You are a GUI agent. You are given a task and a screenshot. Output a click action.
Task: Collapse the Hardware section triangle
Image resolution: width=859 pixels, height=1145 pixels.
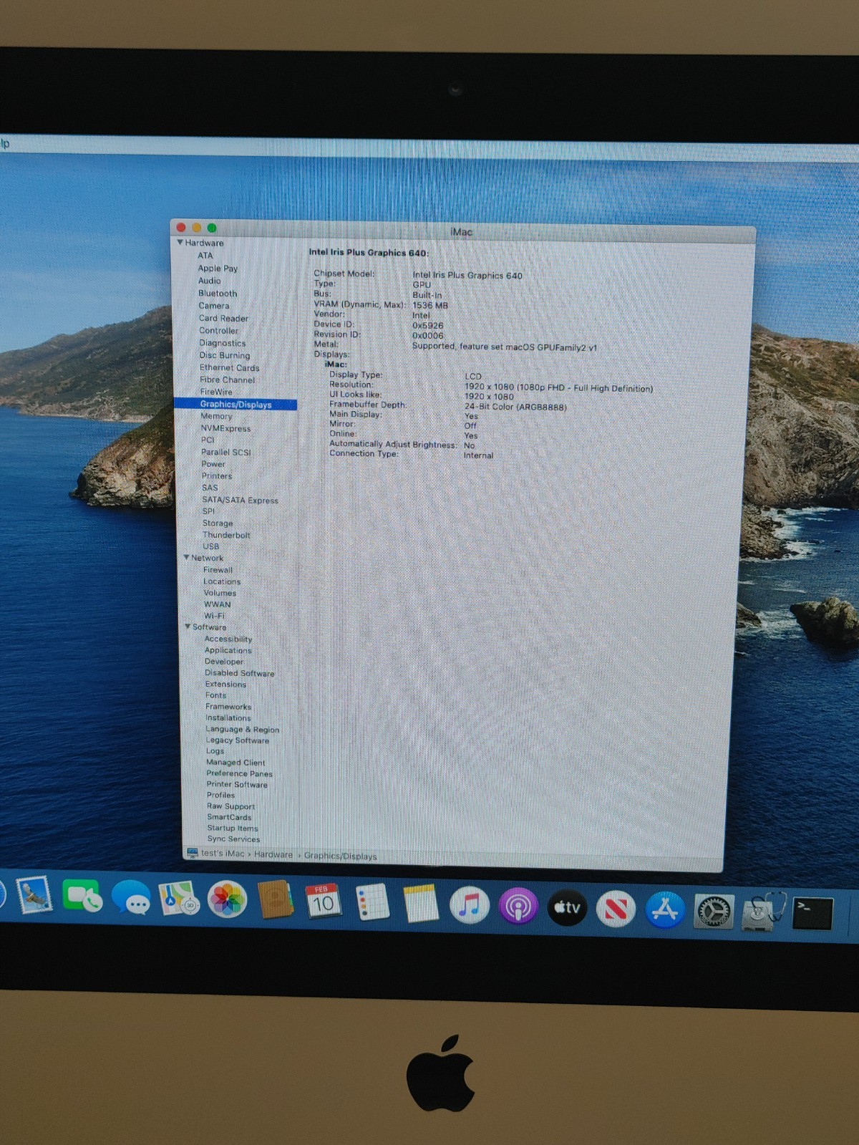(x=180, y=243)
